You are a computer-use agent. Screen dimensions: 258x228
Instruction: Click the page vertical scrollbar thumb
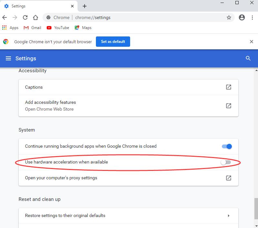coord(256,209)
